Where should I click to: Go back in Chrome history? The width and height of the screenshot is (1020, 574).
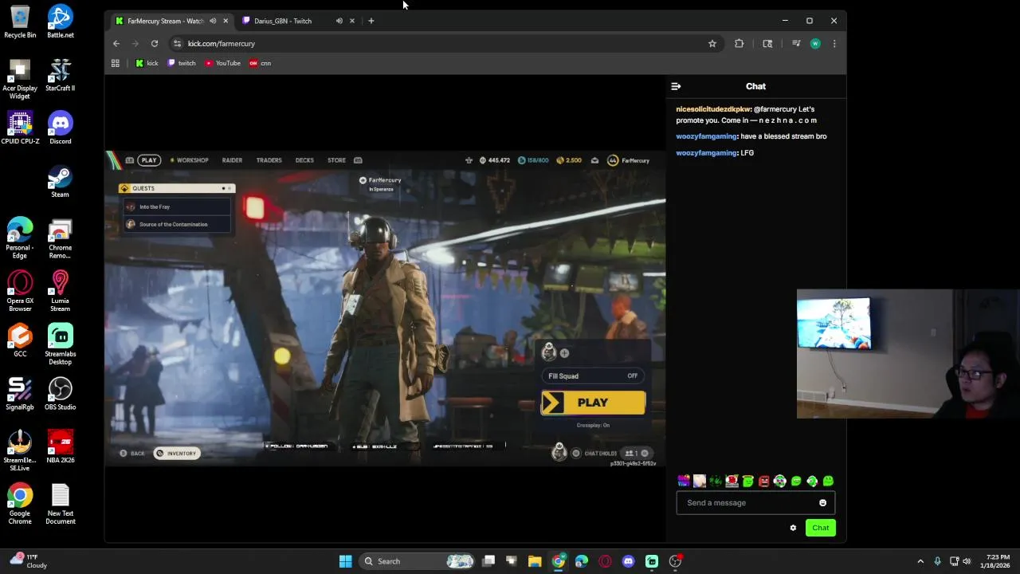pyautogui.click(x=116, y=44)
